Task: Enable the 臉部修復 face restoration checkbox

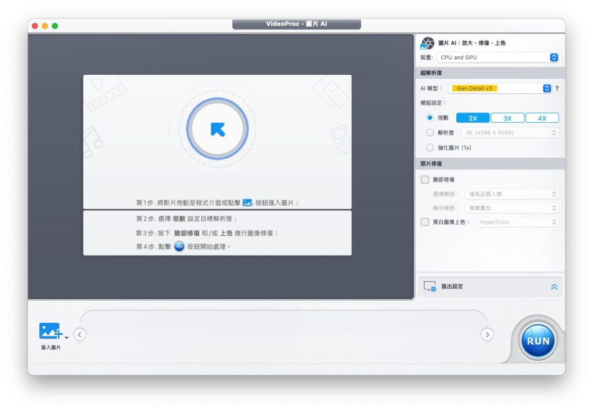Action: pos(425,180)
